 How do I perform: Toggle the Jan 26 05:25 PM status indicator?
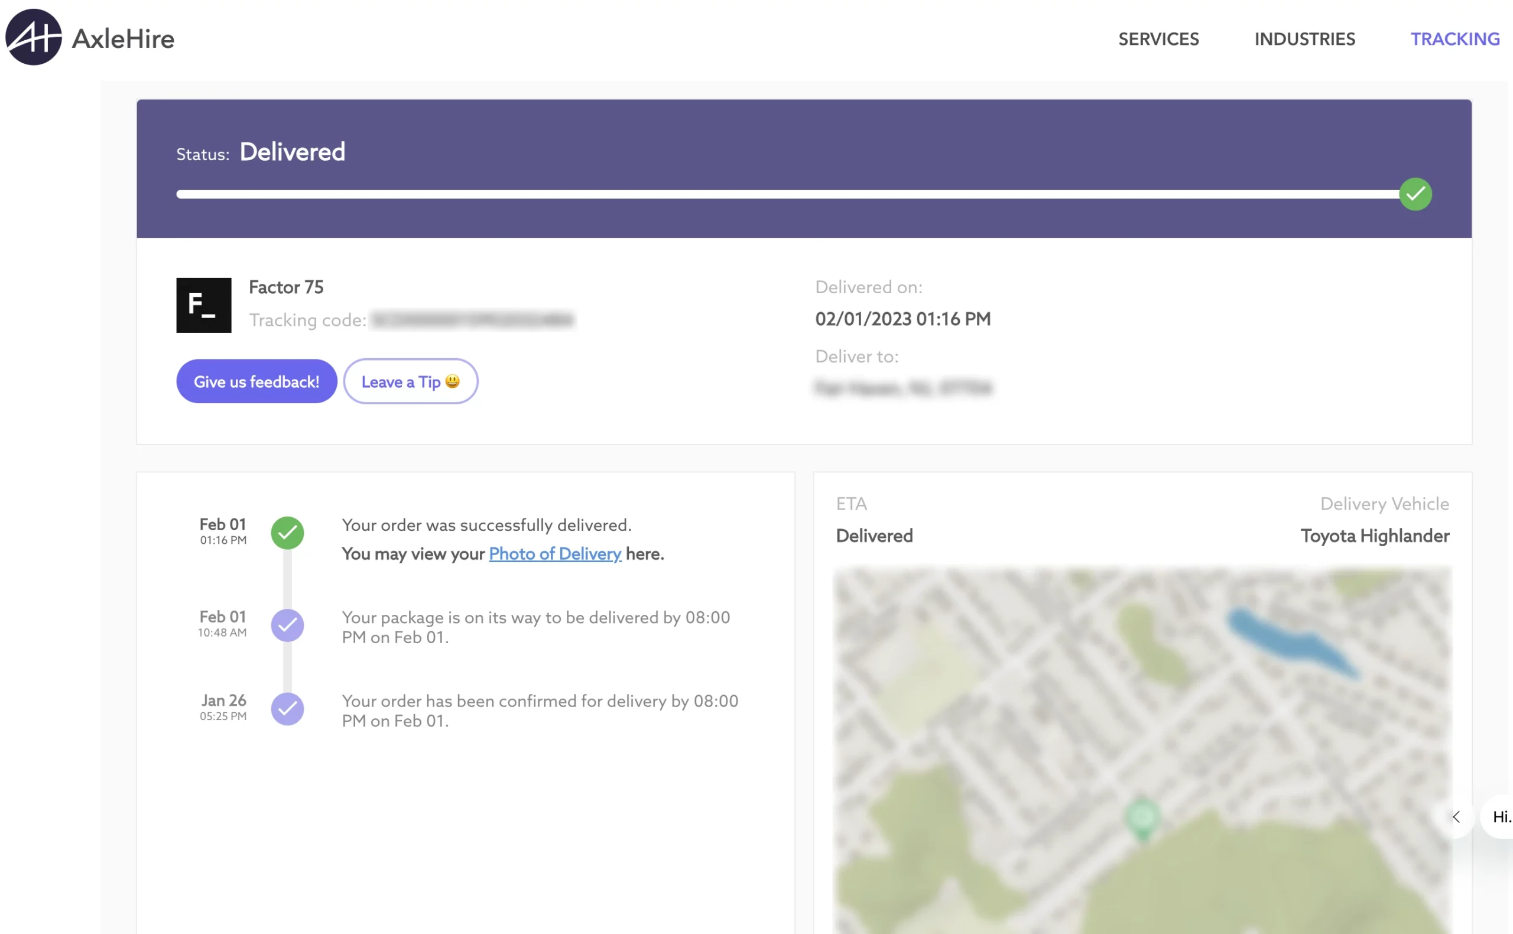287,709
